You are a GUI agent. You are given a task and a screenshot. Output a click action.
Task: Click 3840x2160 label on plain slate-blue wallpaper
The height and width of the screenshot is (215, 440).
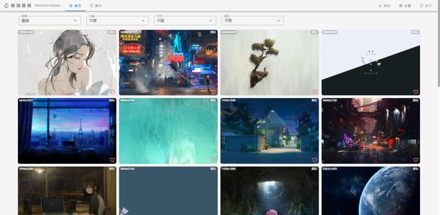click(x=128, y=169)
